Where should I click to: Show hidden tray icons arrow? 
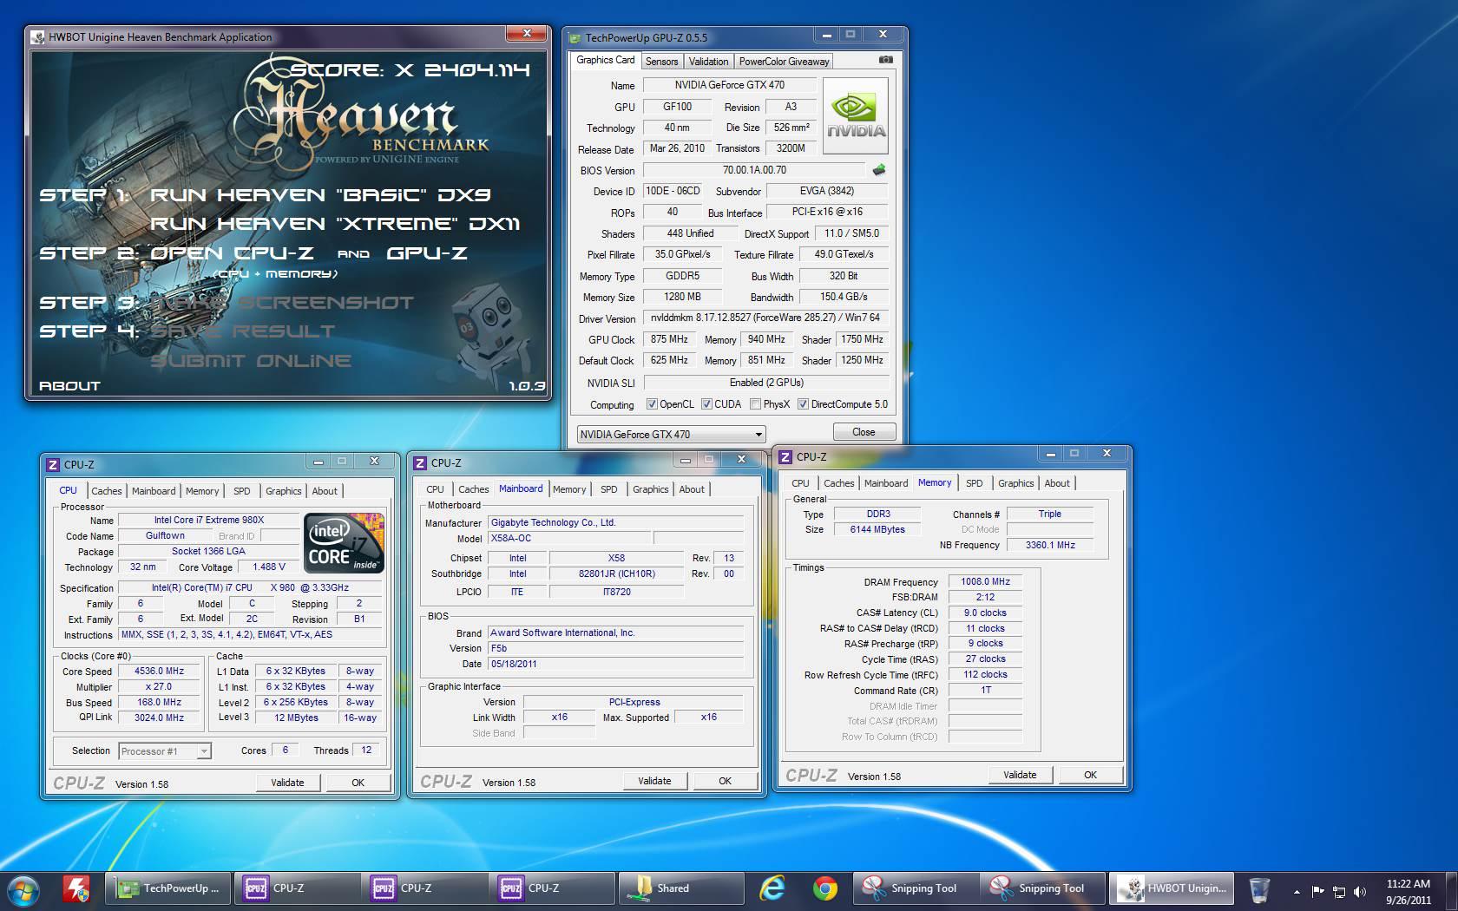tap(1297, 891)
